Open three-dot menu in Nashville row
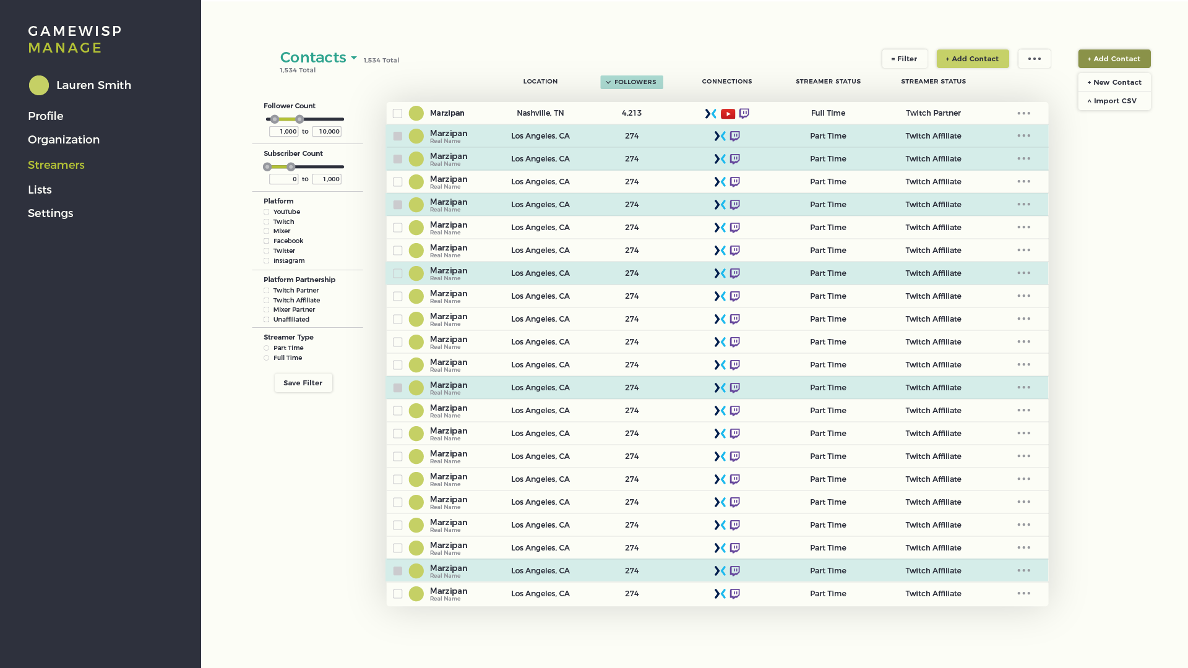 1023,113
